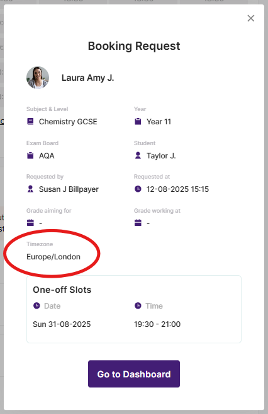Click calendar icon under Grade aiming for
The image size is (268, 414).
[x=30, y=223]
